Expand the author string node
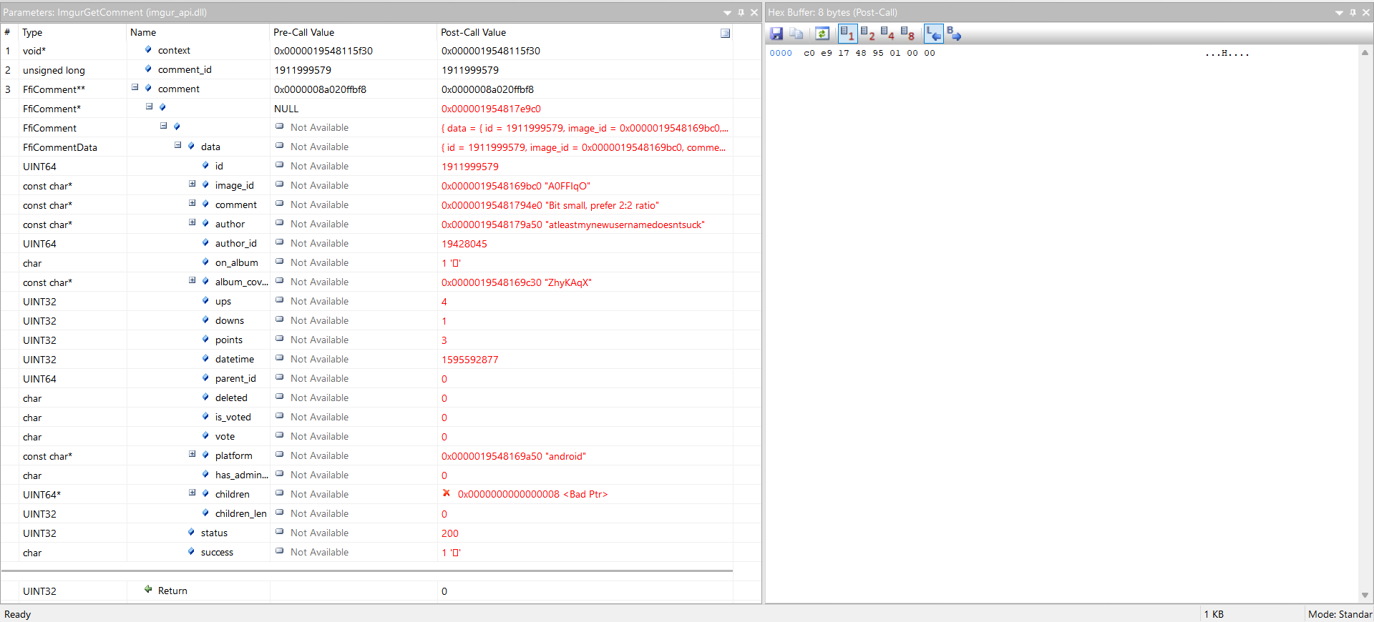Screen dimensions: 1374x622 point(192,222)
